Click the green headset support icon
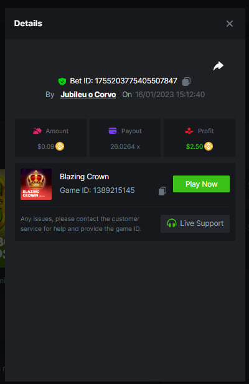 tap(172, 223)
